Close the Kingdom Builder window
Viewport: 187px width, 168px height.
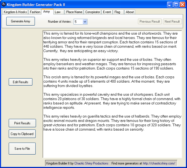(182, 5)
